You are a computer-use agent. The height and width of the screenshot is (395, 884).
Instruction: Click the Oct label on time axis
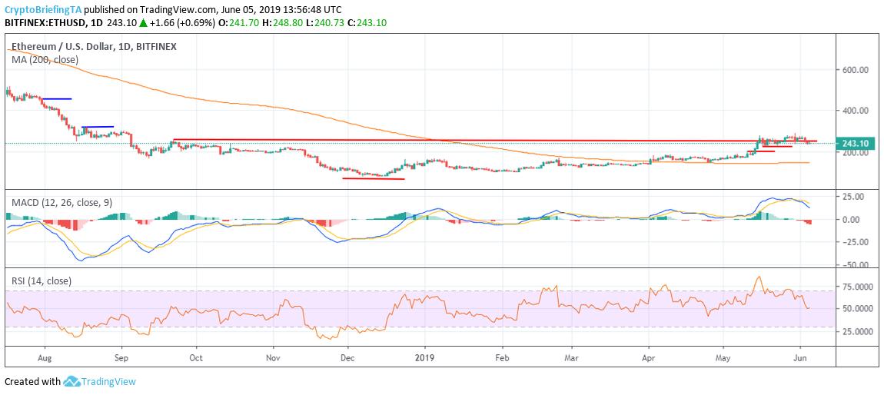click(x=195, y=357)
